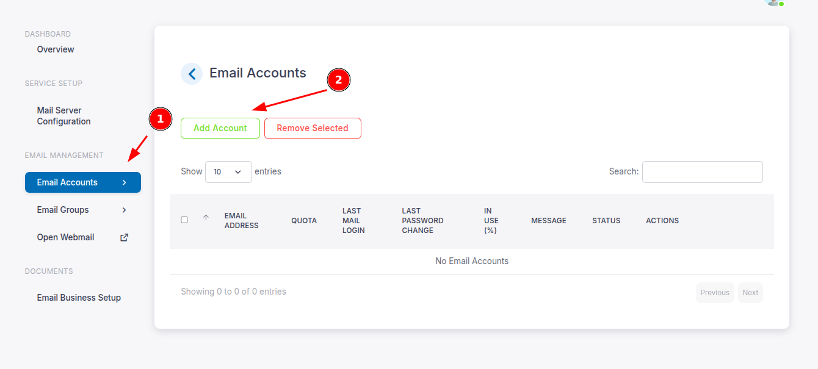Open Overview in the sidebar

(56, 49)
